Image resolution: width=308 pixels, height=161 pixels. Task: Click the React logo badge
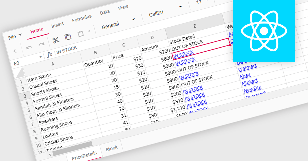pos(264,31)
